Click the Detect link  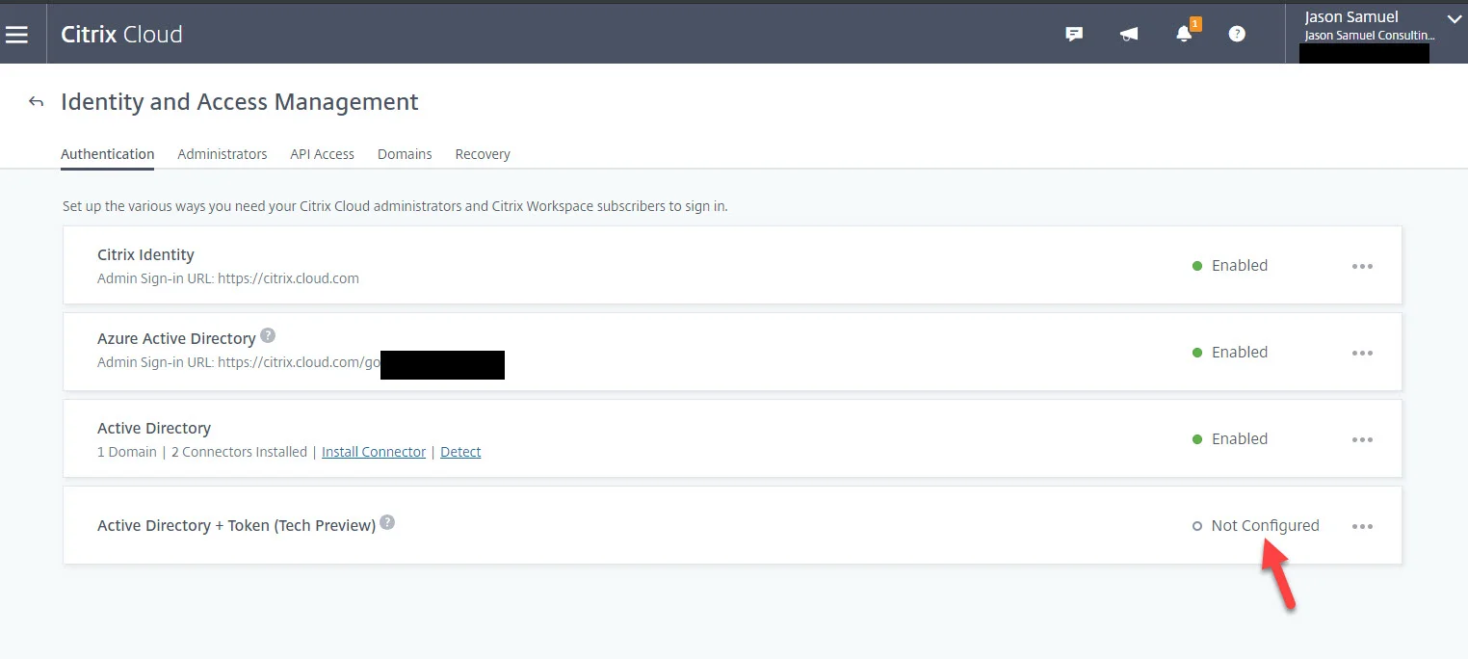460,452
